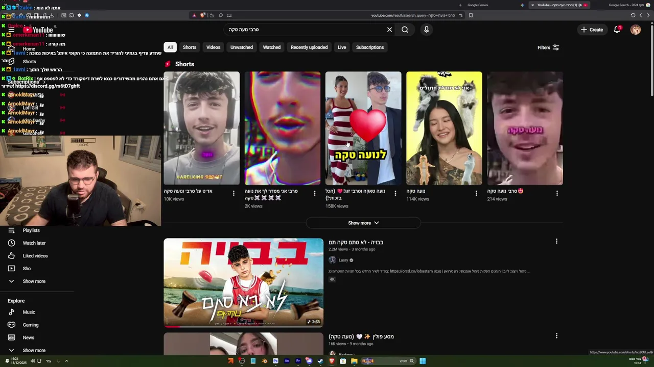Open the Windows Start menu
Screen dimensions: 654x367
click(x=423, y=361)
